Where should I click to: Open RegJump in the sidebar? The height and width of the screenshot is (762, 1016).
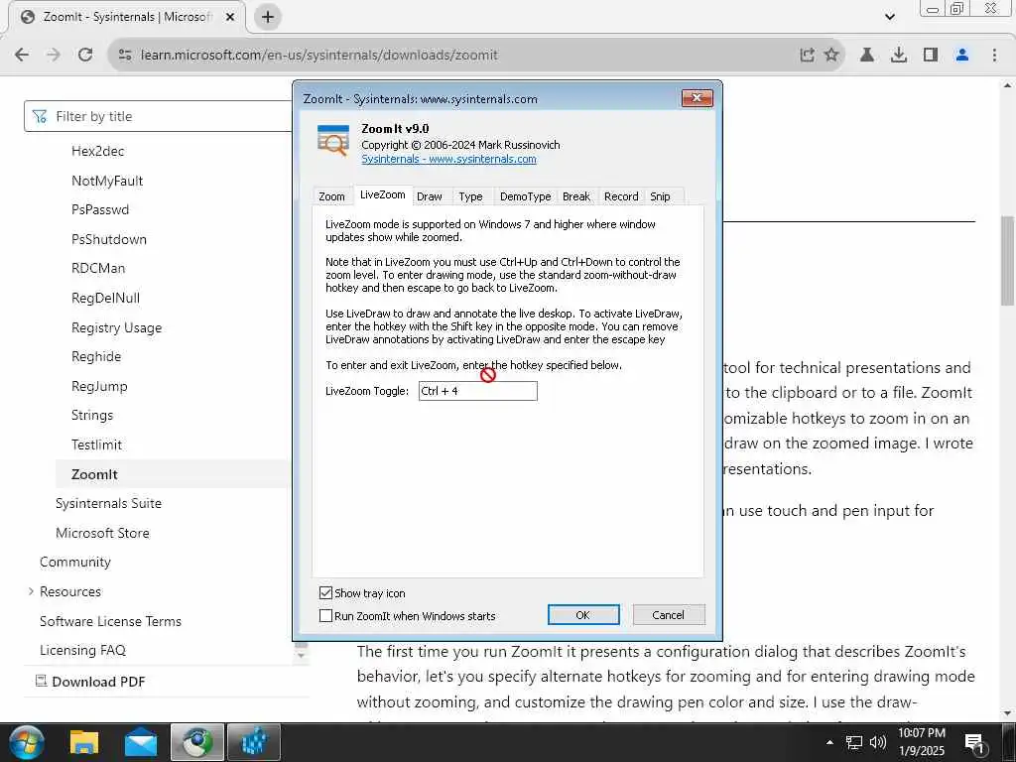click(x=100, y=386)
